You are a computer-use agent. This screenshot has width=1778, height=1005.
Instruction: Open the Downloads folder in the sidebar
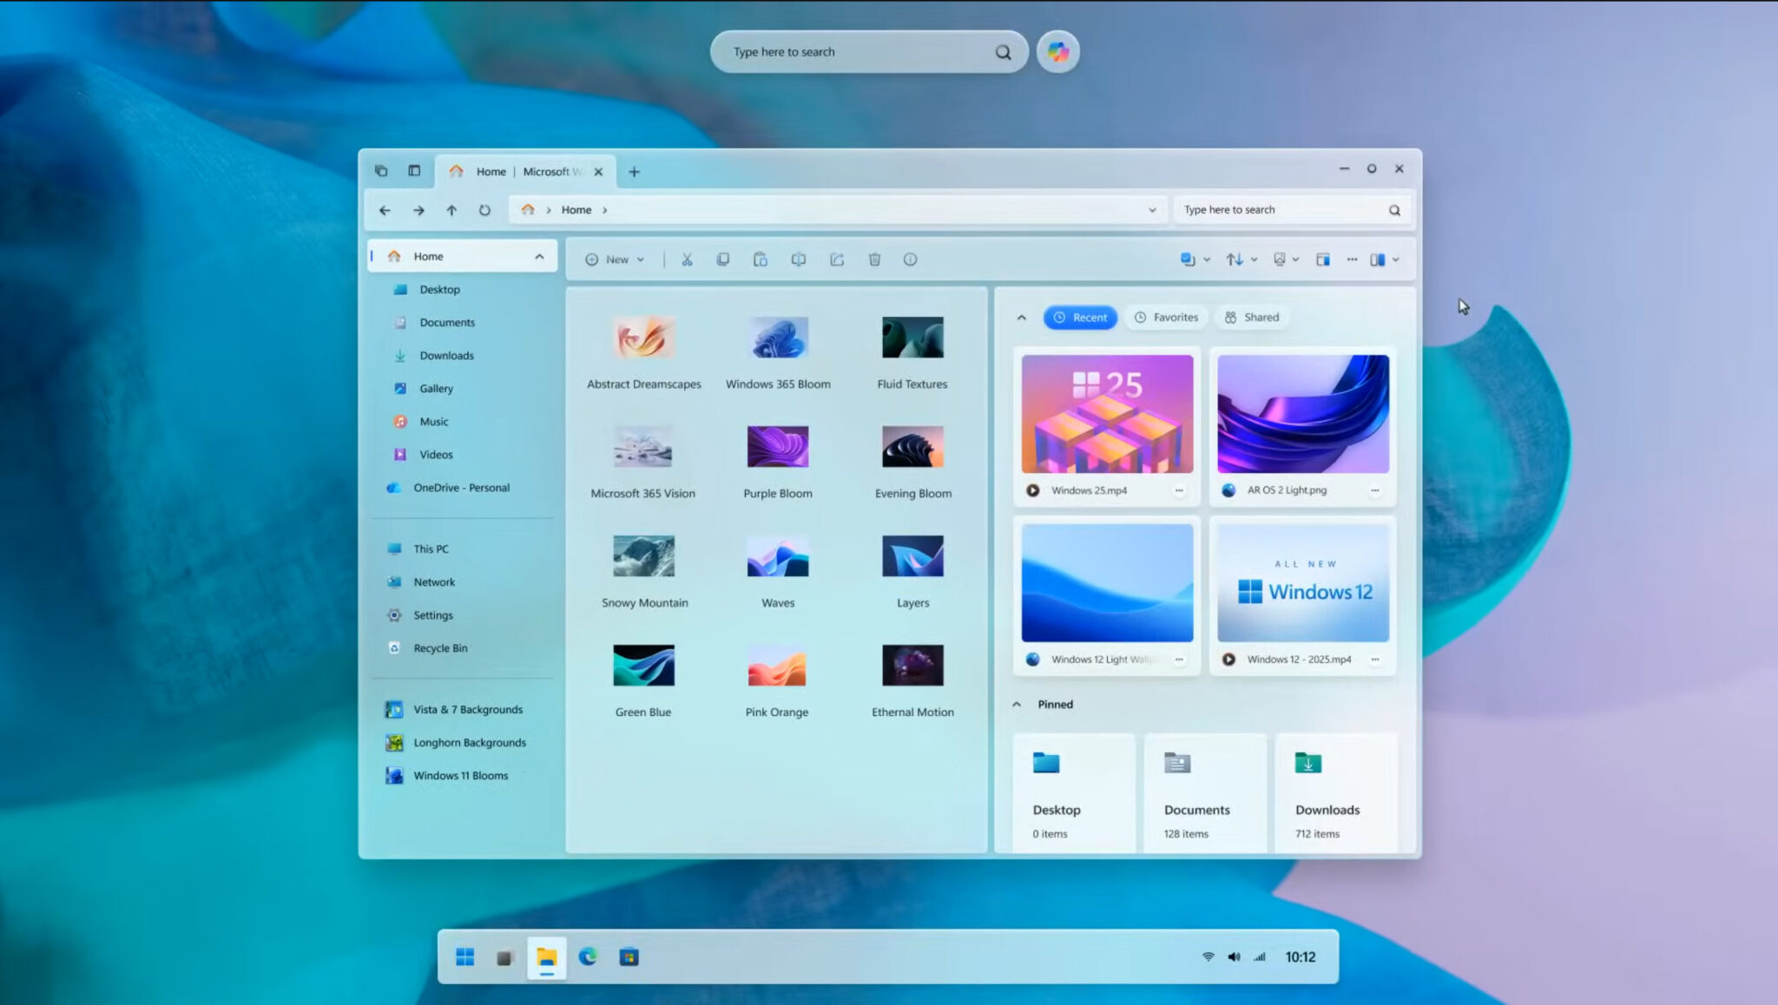click(447, 355)
